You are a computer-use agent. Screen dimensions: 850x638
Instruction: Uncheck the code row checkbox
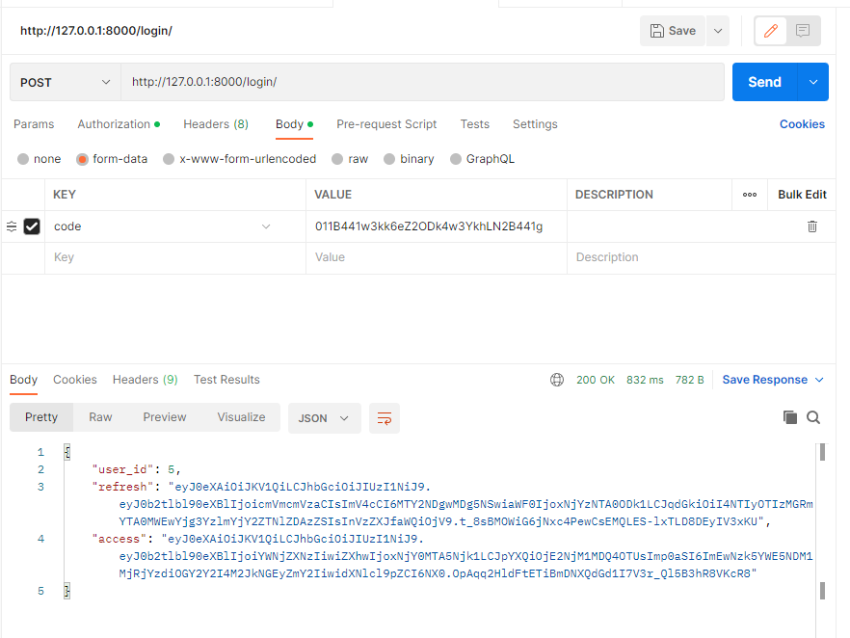(32, 226)
